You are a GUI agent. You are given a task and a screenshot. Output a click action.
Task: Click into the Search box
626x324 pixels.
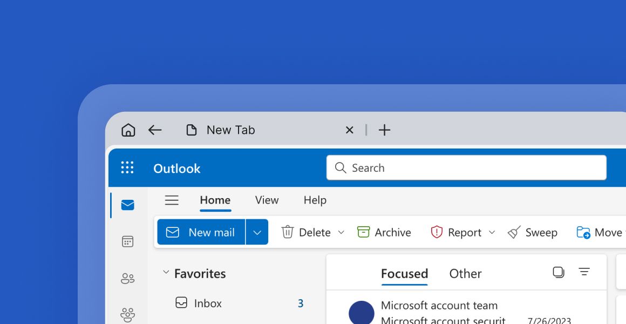tap(466, 168)
